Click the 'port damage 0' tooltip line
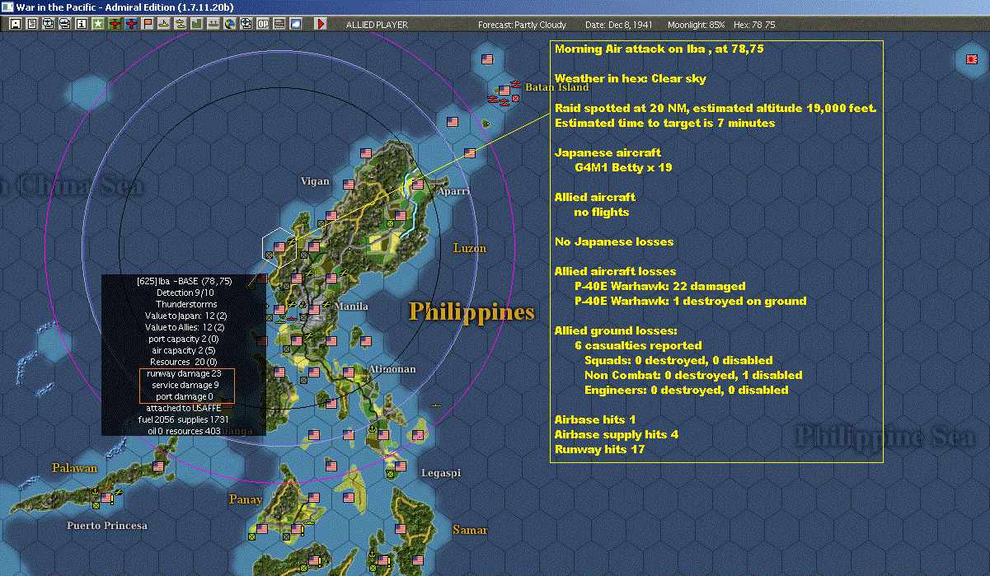This screenshot has width=990, height=576. (185, 396)
